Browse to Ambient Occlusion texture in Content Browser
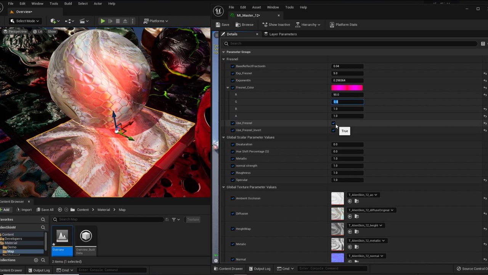Image resolution: width=488 pixels, height=275 pixels. point(357,201)
